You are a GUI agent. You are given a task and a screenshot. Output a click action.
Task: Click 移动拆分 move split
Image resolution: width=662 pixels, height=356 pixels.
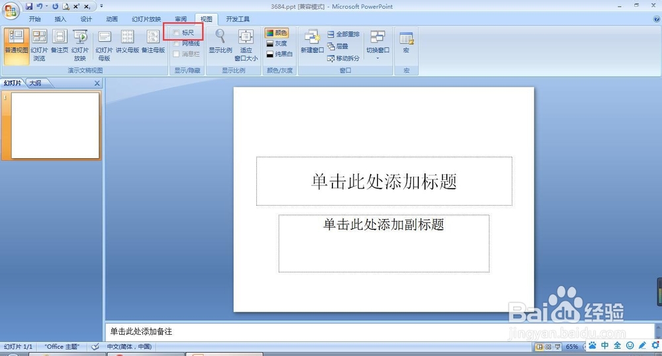tap(344, 58)
